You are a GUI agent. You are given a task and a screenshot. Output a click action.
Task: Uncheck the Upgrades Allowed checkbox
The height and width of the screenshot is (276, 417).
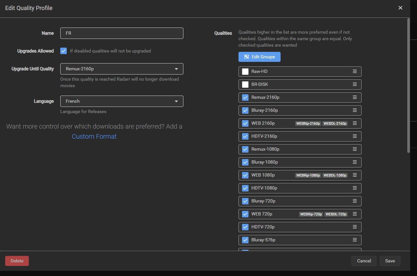[64, 51]
